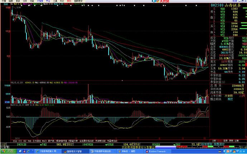Switch indicator to CCI tab
The image size is (247, 154).
click(20, 141)
